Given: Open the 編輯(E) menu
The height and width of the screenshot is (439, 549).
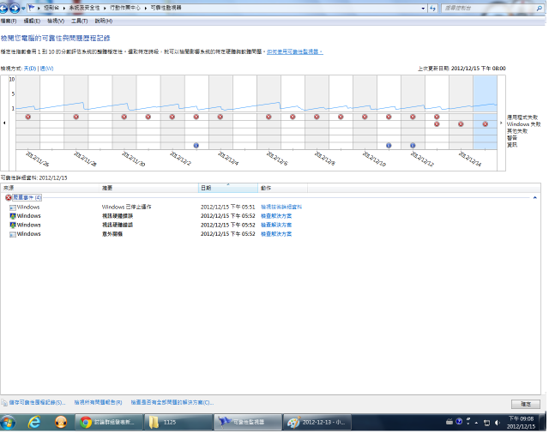Looking at the screenshot, I should click(x=32, y=21).
